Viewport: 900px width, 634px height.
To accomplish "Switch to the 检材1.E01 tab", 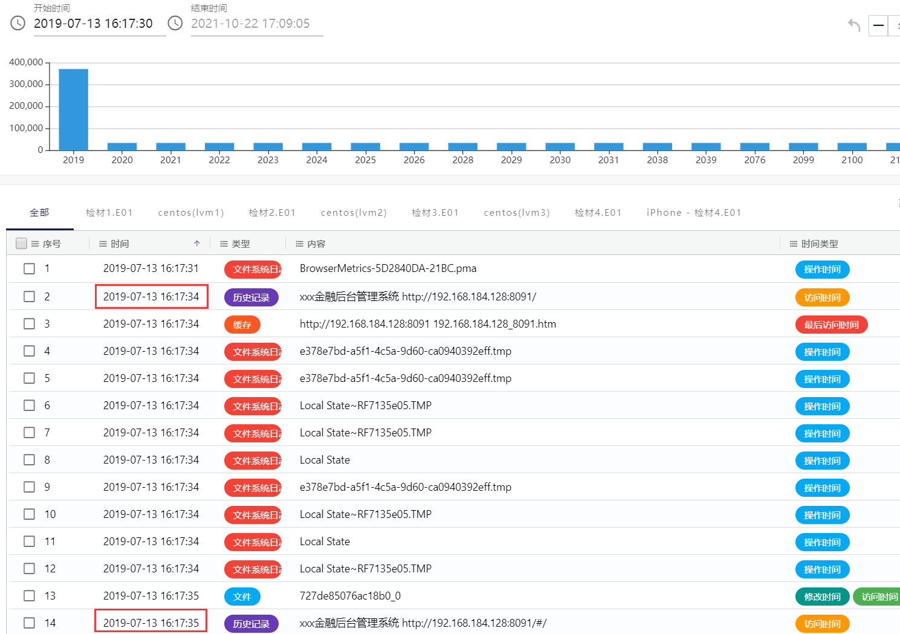I will (109, 213).
